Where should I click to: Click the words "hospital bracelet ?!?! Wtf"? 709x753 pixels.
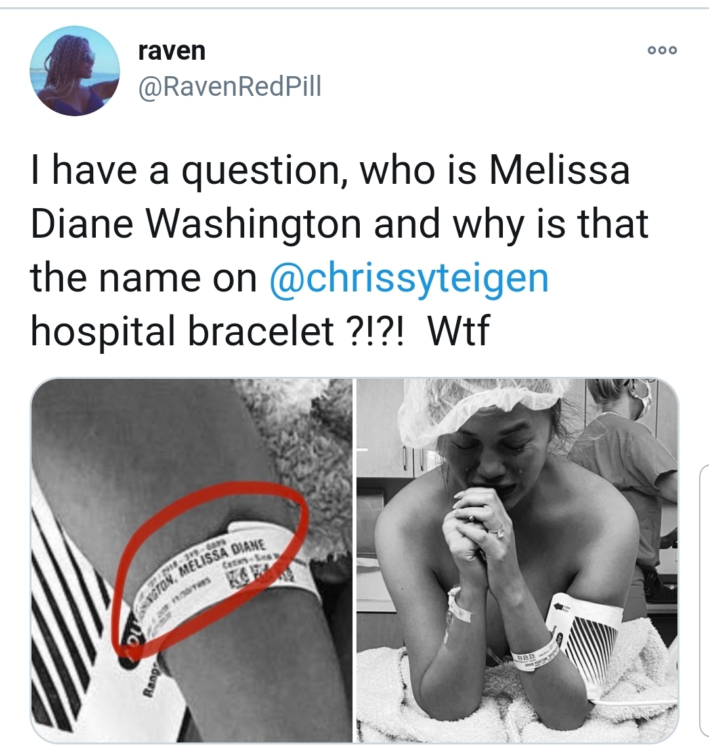click(x=260, y=331)
